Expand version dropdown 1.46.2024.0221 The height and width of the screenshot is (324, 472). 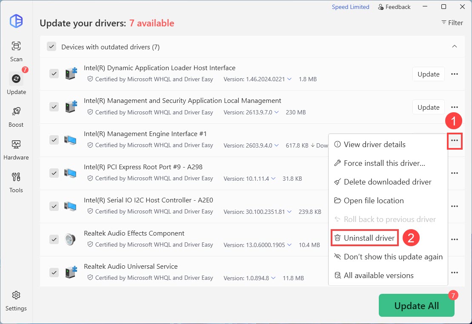click(289, 79)
